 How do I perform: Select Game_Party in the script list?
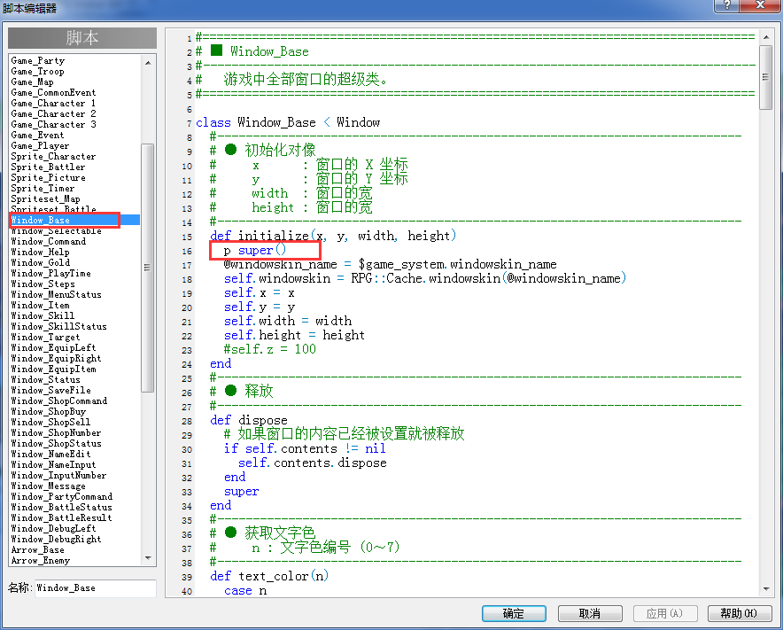click(x=38, y=60)
